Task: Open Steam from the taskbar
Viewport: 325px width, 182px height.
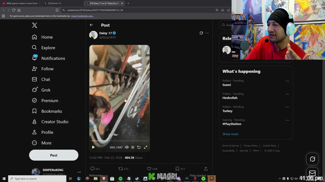Action: click(137, 179)
